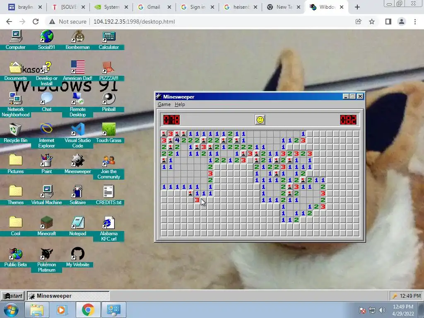Click the timer display 082

[348, 120]
